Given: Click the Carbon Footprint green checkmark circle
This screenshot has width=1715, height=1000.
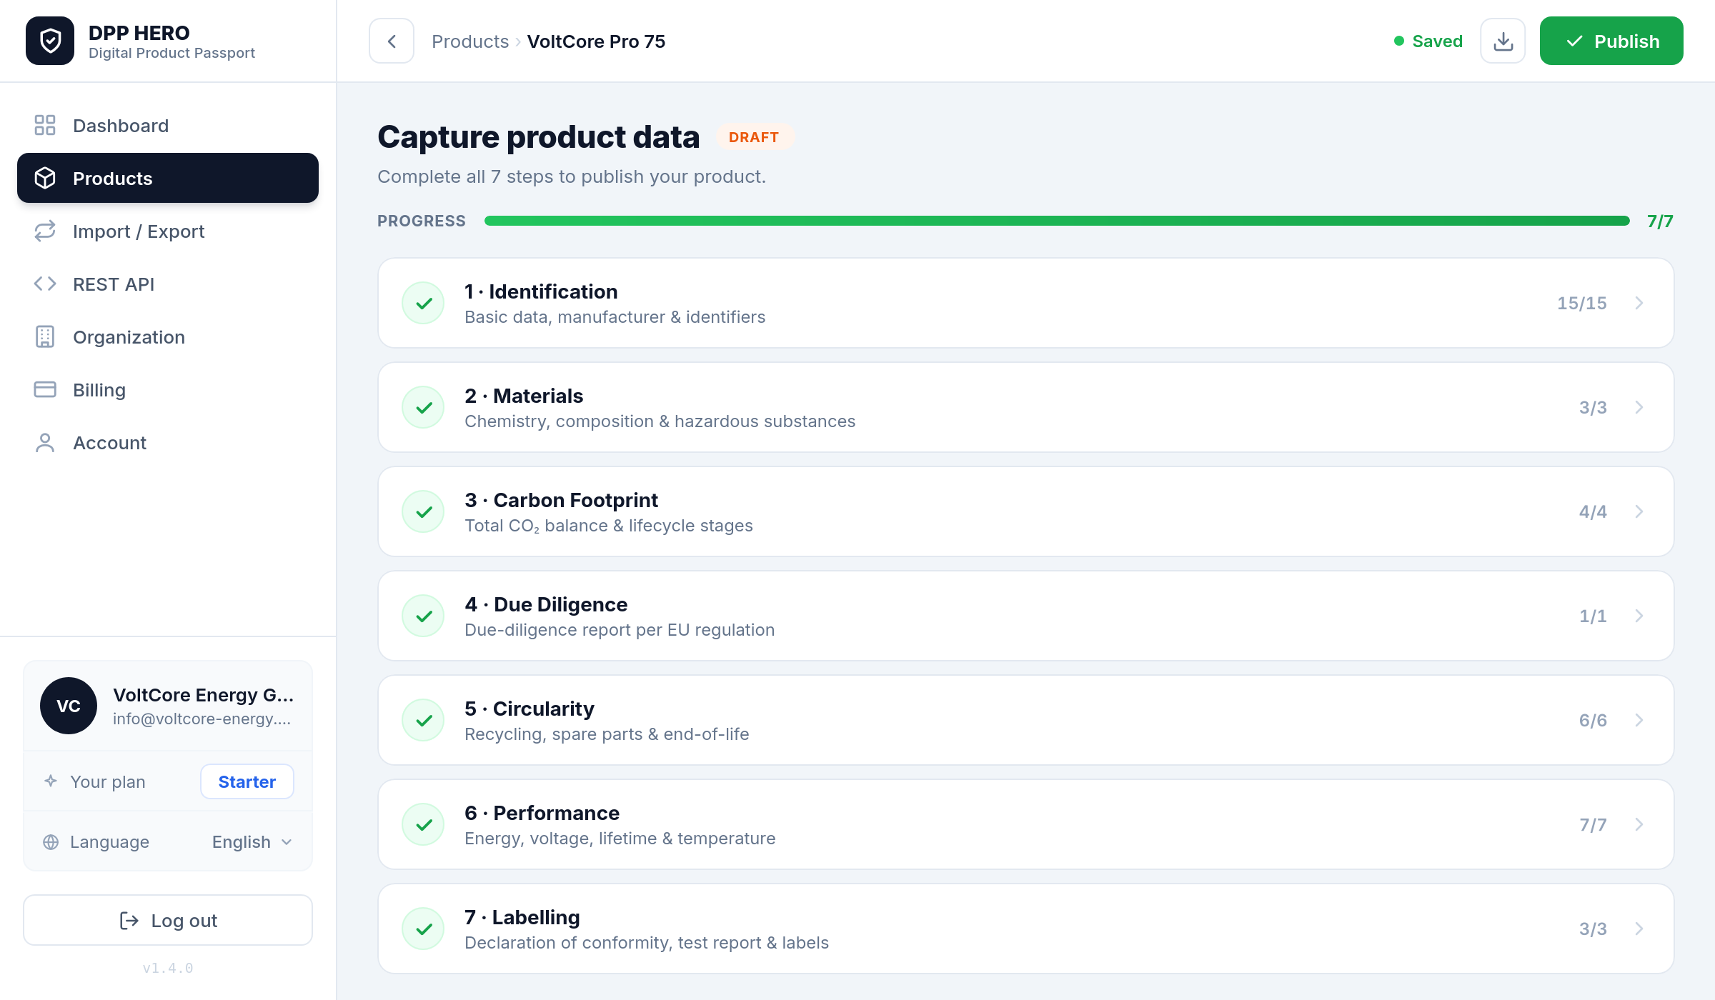Looking at the screenshot, I should pyautogui.click(x=424, y=511).
